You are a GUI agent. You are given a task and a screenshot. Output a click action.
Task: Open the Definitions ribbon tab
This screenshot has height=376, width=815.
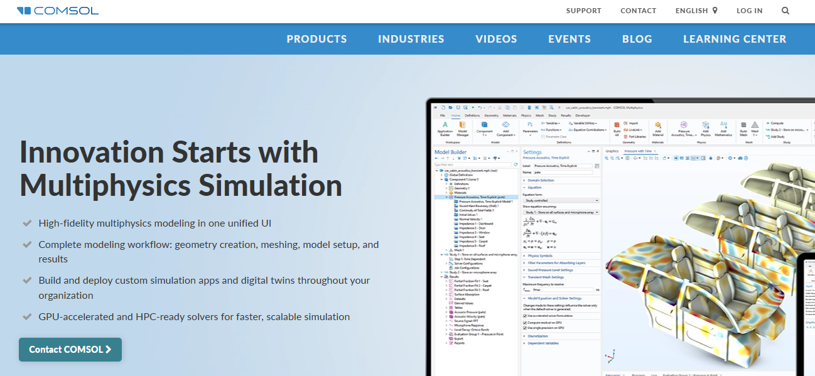[472, 115]
